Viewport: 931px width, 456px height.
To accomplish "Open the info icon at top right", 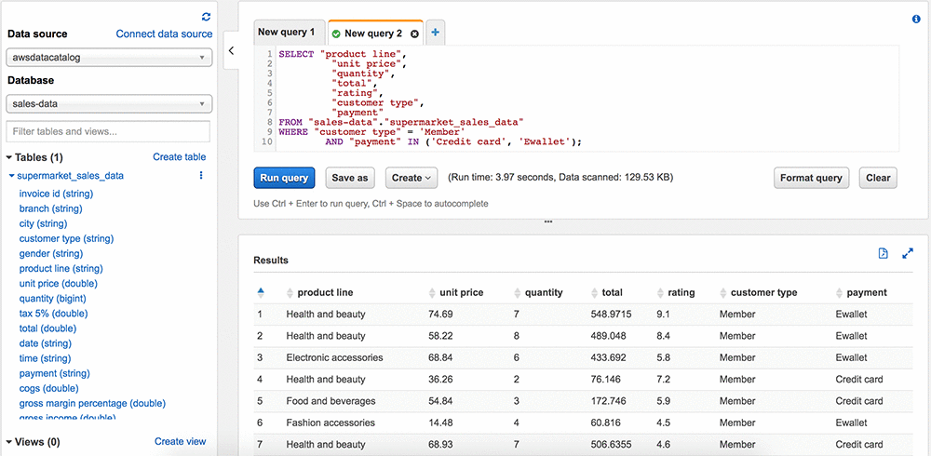I will point(915,20).
